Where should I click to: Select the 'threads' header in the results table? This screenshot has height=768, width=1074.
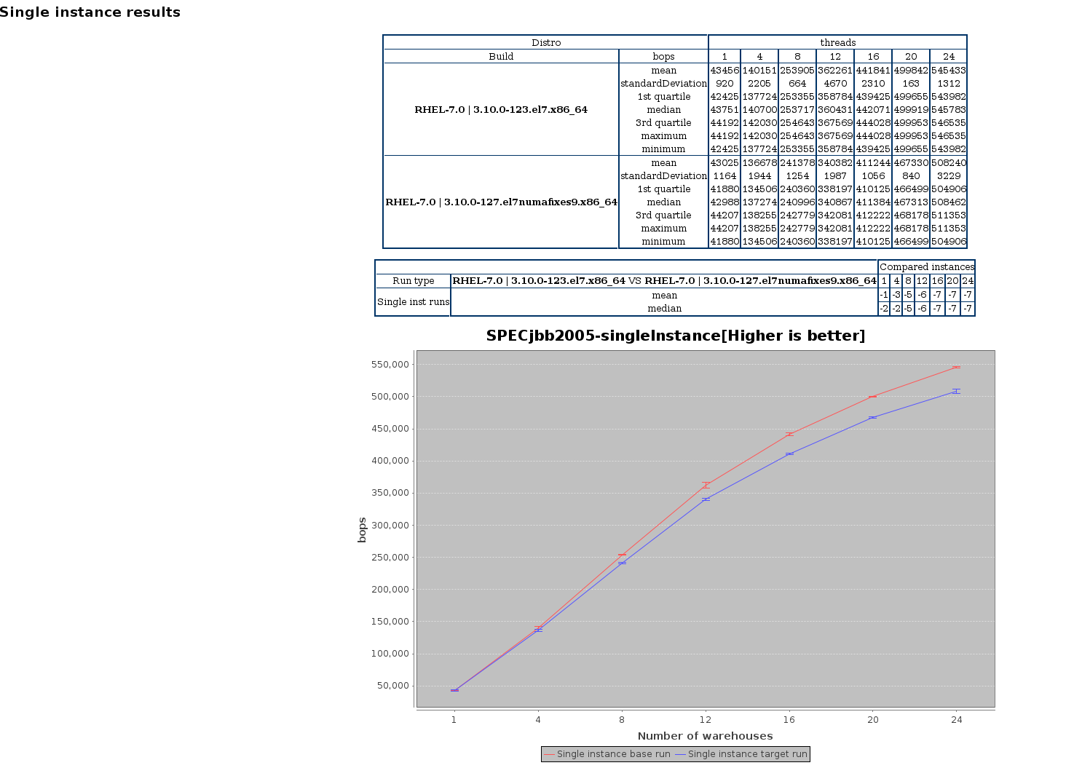[837, 43]
